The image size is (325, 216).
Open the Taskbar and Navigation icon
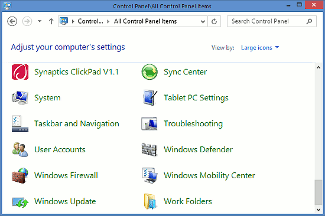tap(20, 123)
